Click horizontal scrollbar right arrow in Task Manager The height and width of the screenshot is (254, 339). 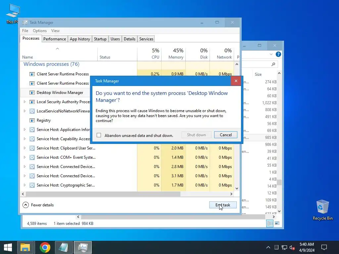[x=231, y=194]
